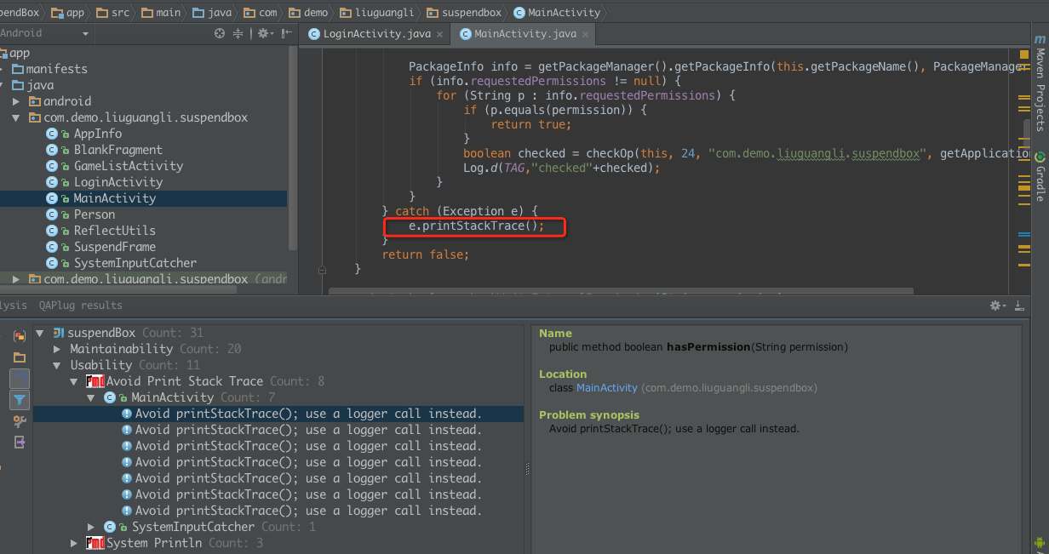Toggle the funnel filter button

point(19,400)
